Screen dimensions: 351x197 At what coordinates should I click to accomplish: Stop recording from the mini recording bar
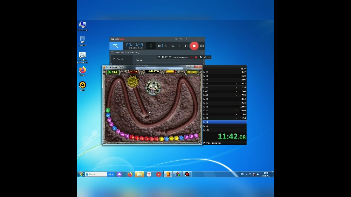(196, 57)
